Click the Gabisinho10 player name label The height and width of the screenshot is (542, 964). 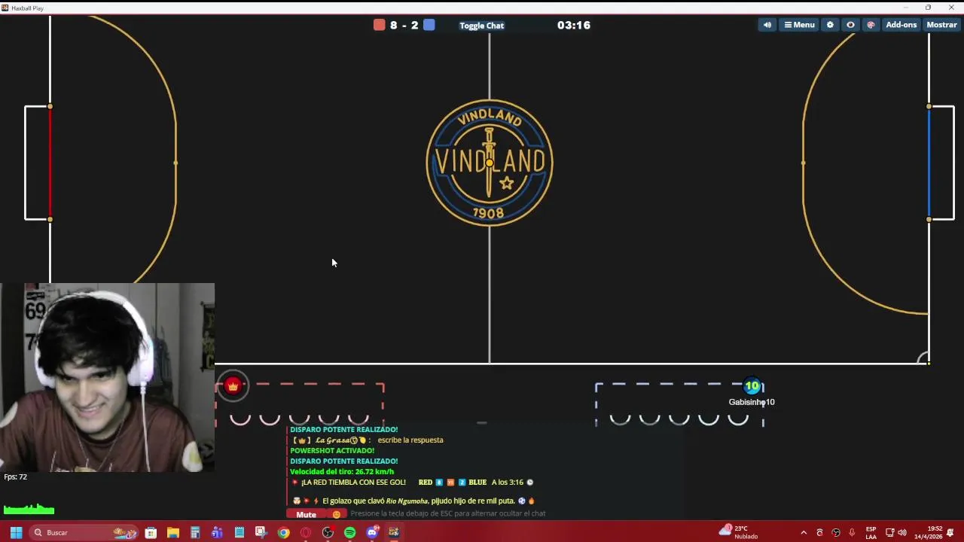[x=752, y=402]
